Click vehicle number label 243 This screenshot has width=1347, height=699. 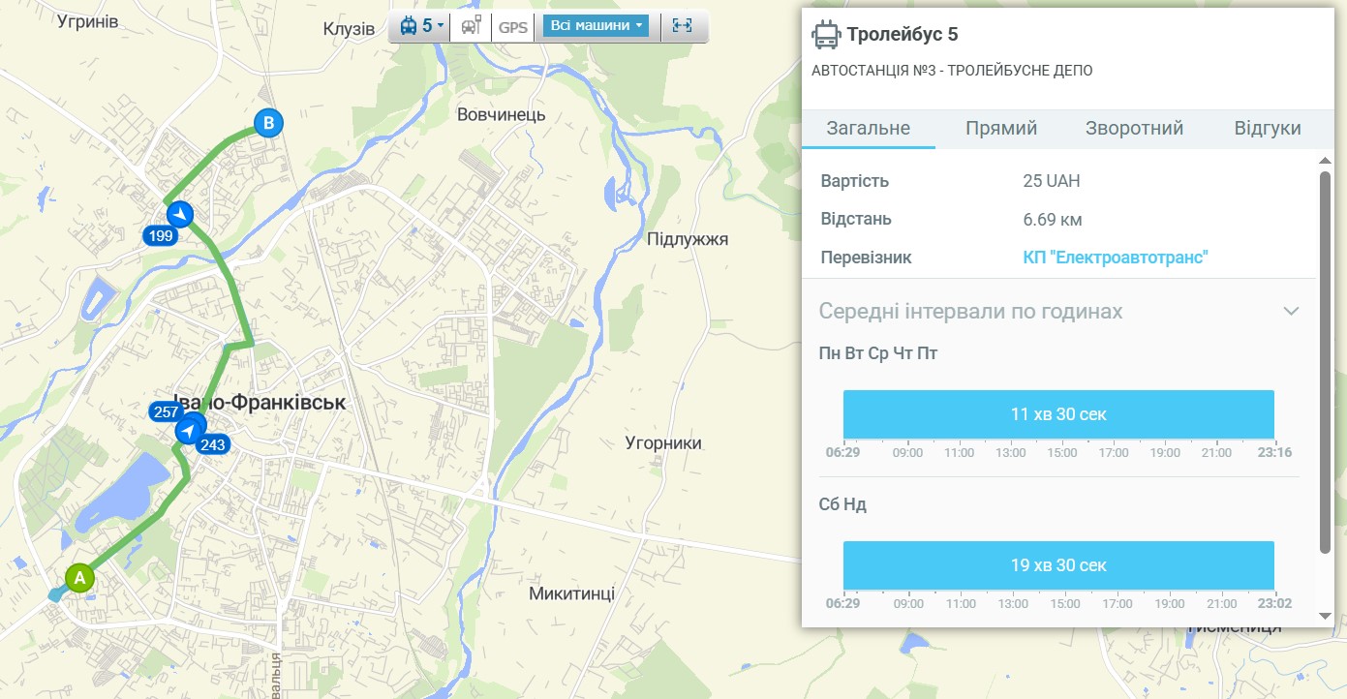(212, 444)
